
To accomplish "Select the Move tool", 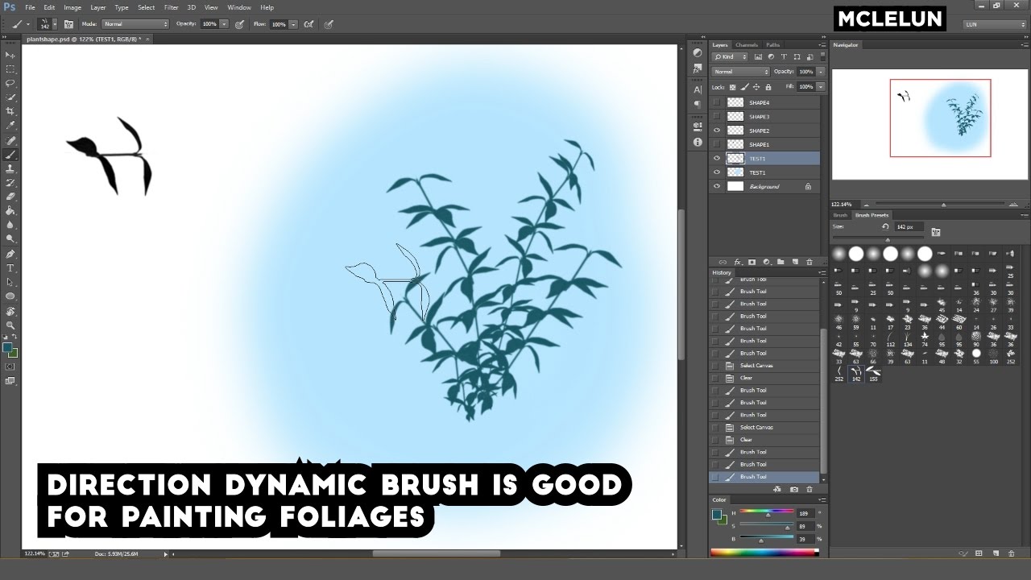I will 10,55.
